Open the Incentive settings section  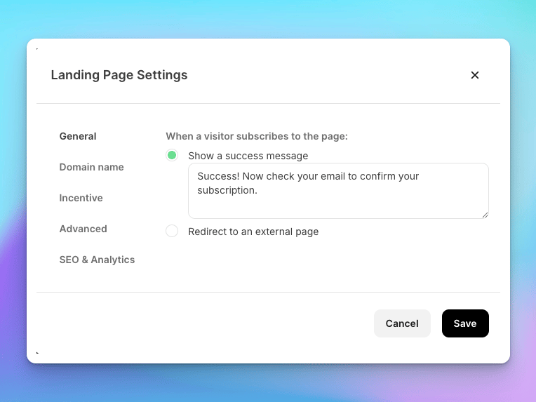pyautogui.click(x=81, y=198)
